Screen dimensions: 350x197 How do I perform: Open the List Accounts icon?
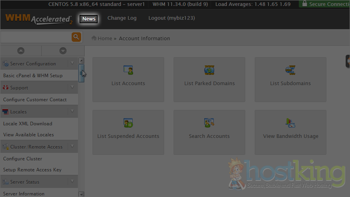click(128, 71)
